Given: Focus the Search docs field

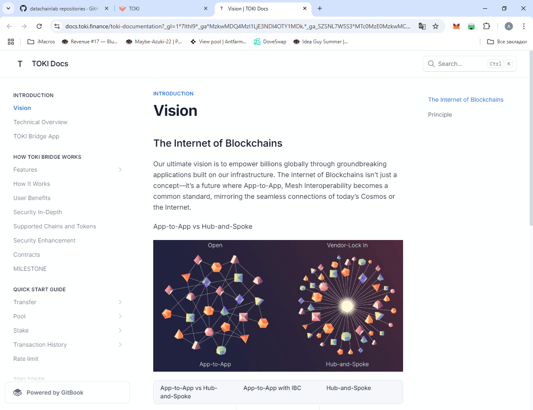Looking at the screenshot, I should pyautogui.click(x=470, y=64).
